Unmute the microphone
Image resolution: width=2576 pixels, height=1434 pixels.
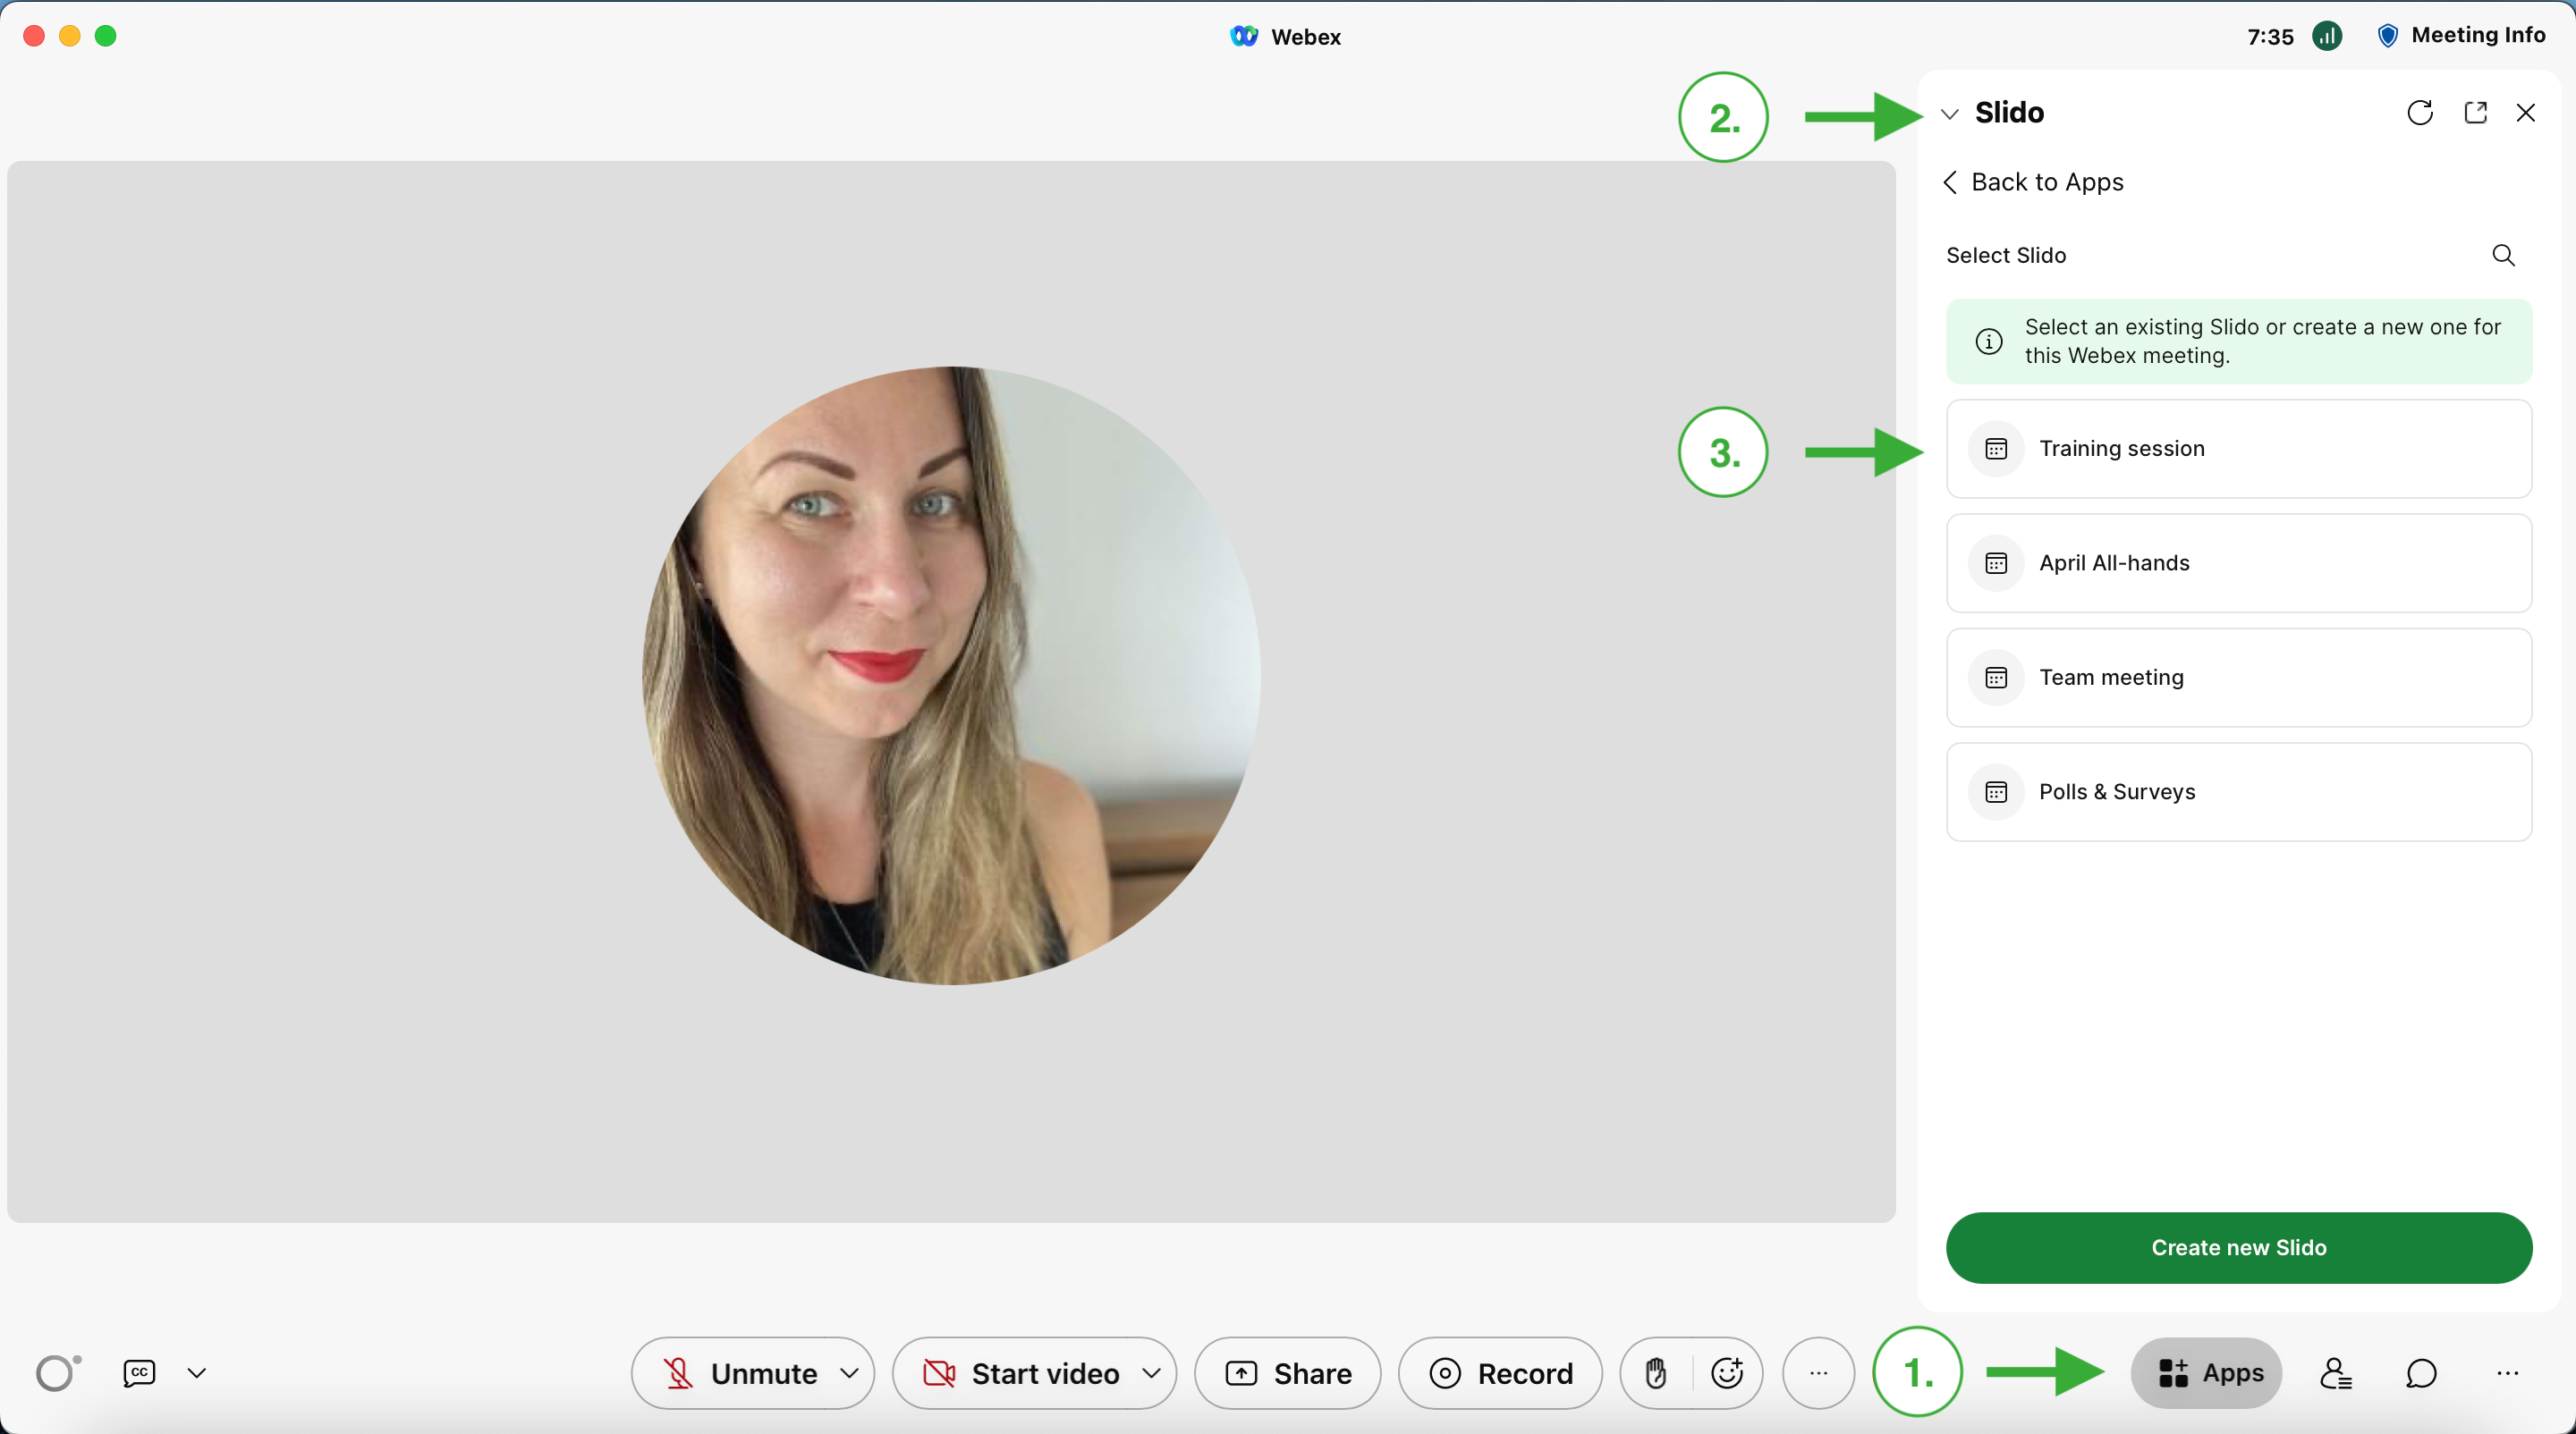pyautogui.click(x=740, y=1373)
